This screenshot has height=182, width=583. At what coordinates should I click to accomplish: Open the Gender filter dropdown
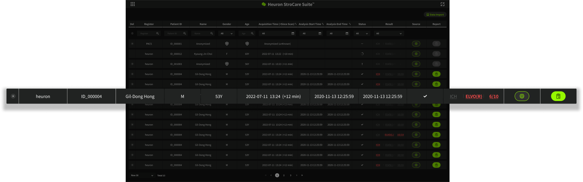click(227, 33)
